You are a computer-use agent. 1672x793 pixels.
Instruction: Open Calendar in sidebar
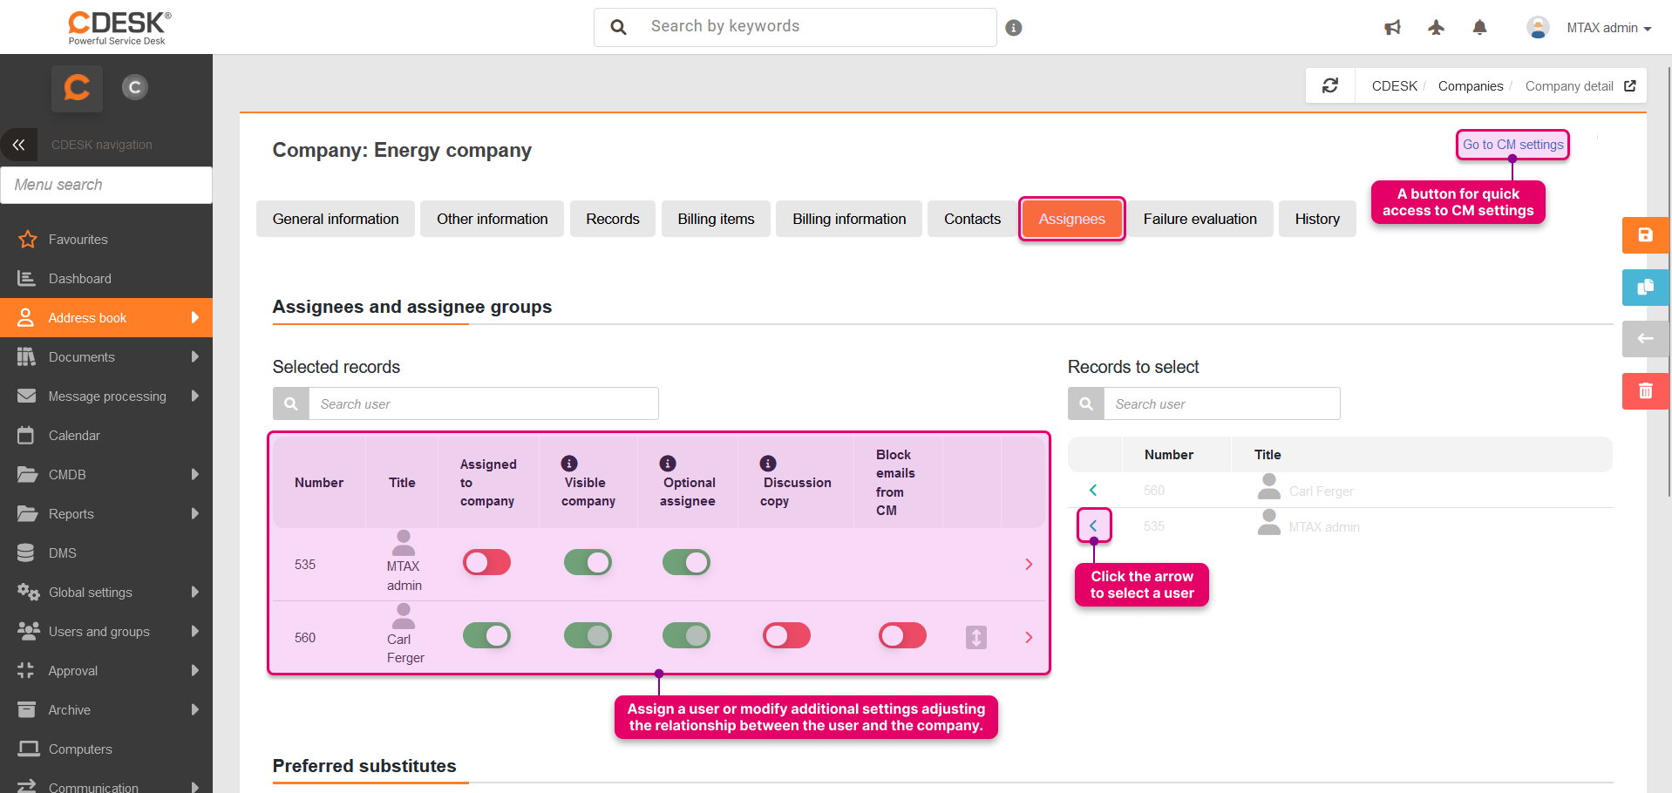(106, 436)
